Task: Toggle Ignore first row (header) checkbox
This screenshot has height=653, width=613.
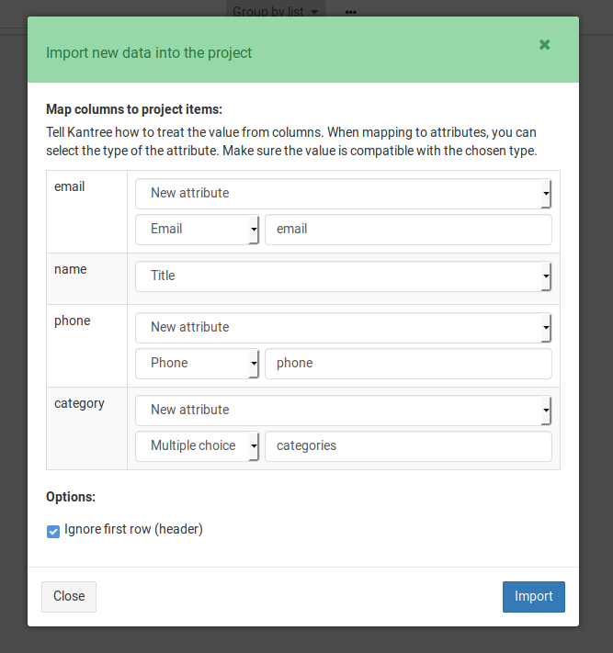Action: (53, 532)
